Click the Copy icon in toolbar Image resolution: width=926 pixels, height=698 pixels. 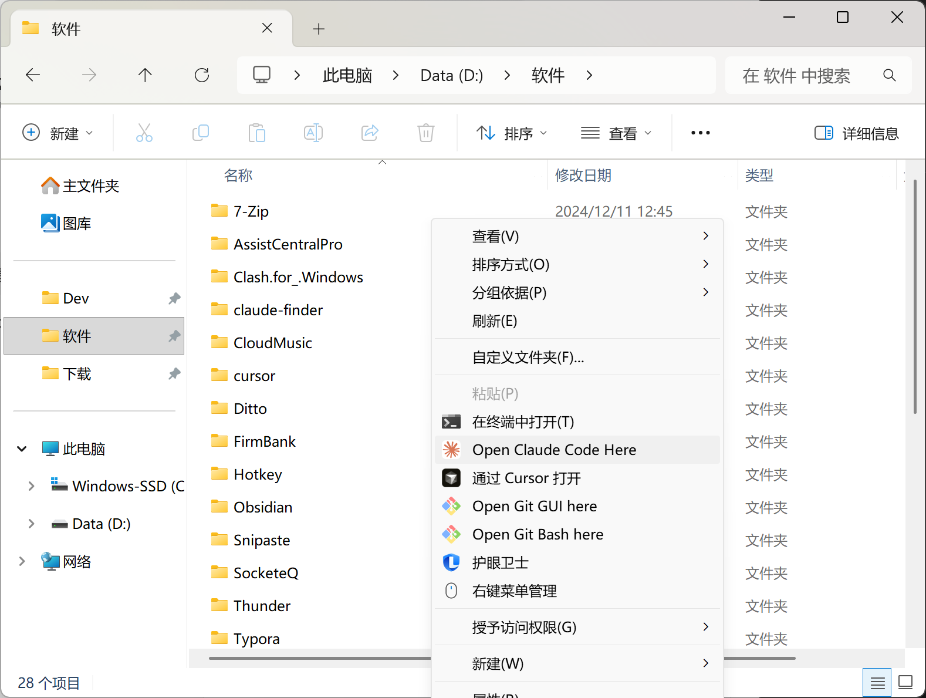click(x=201, y=133)
